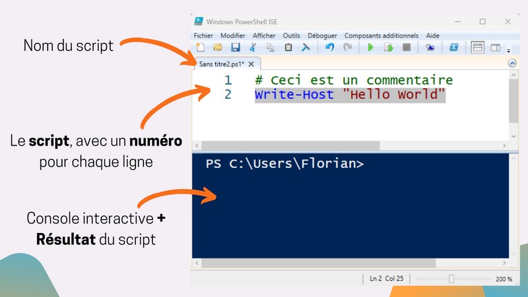Click script editor up scroll arrow

[513, 75]
